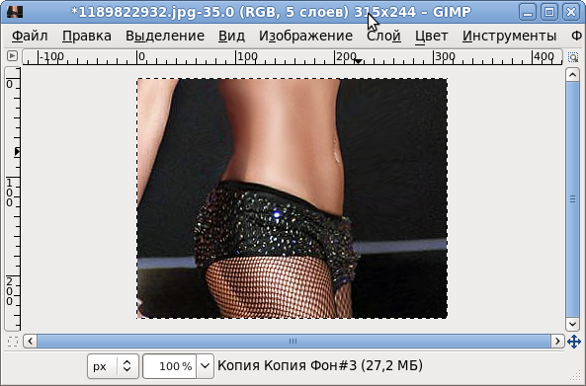Viewport: 586px width, 386px height.
Task: Click the image menu triangle button at ruler corner
Action: tap(12, 56)
